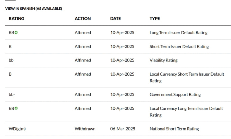
Task: Click green plus icon on Local Currency Long Term BB
Action: (16, 109)
